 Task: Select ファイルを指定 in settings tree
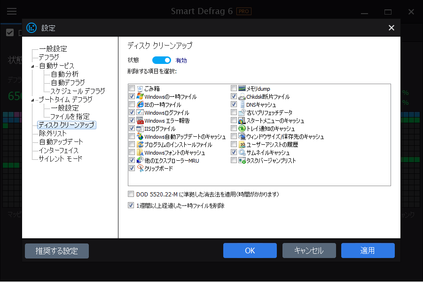coord(70,117)
